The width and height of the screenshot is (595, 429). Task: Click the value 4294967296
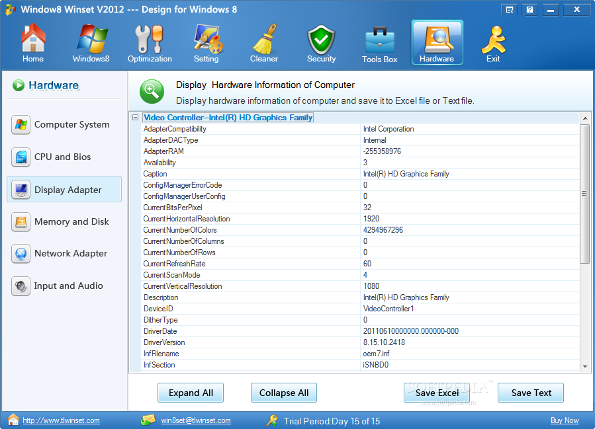[x=383, y=230]
